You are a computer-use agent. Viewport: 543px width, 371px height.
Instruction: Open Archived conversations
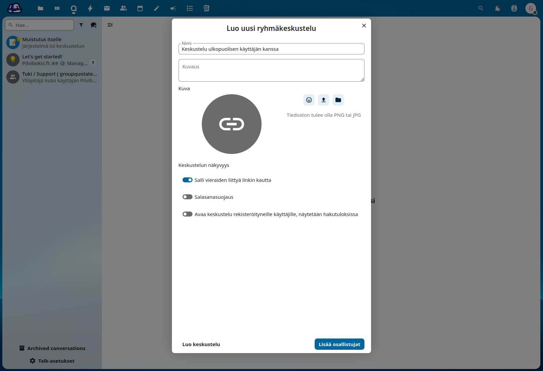coord(52,348)
